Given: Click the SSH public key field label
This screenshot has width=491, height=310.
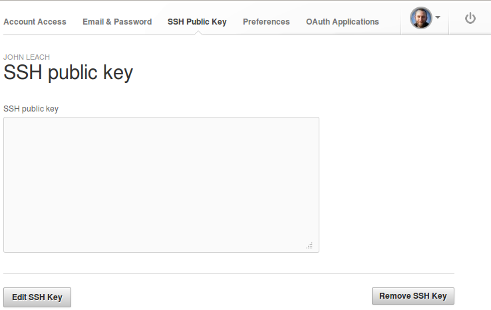Looking at the screenshot, I should point(31,109).
